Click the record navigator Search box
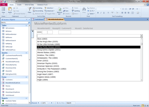Image resolution: width=149 pixels, height=107 pixels. tap(71, 103)
